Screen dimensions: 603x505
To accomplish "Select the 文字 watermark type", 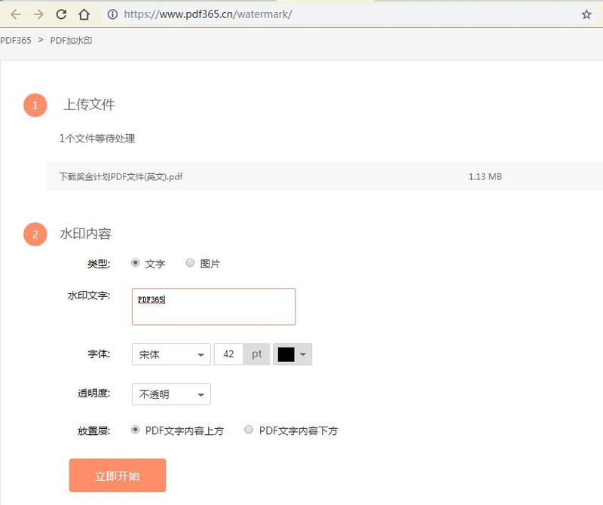I will (137, 262).
